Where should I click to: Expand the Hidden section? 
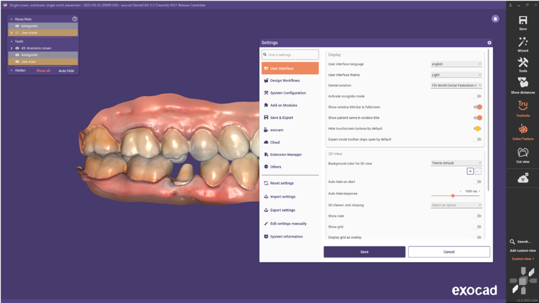tap(11, 71)
